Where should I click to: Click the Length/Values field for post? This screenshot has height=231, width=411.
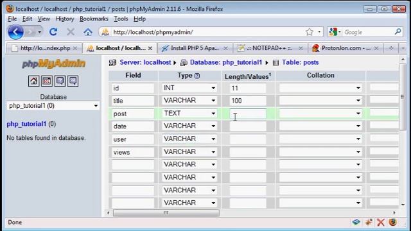coord(248,114)
